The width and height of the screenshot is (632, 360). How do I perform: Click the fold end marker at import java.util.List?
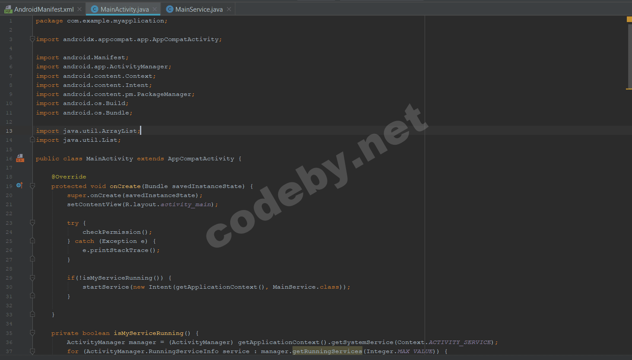(x=32, y=140)
